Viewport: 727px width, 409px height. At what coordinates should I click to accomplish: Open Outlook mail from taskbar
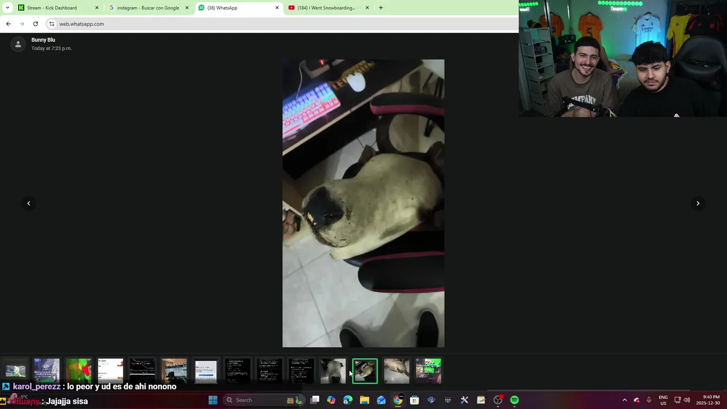pos(381,400)
